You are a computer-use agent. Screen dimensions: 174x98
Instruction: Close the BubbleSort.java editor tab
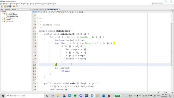[59, 10]
